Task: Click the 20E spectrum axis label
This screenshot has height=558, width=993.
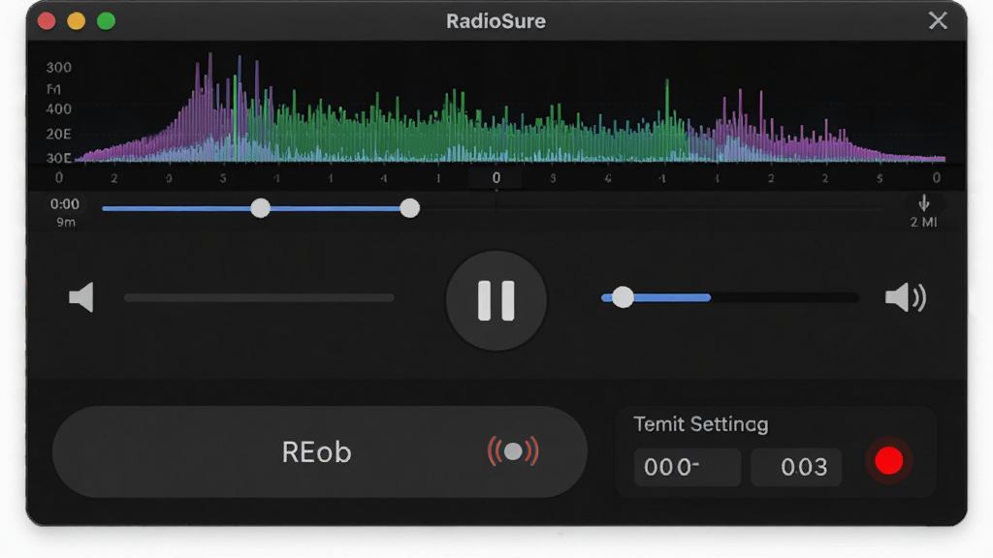Action: click(x=59, y=134)
